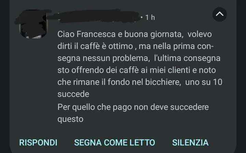The height and width of the screenshot is (153, 246).
Task: Click the text 'nessun problema'
Action: point(115,58)
